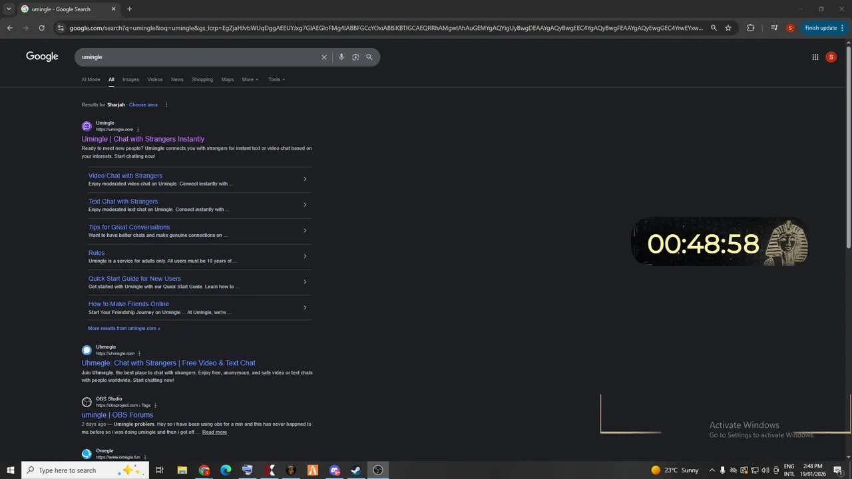View site information in address bar
This screenshot has height=479, width=852.
[61, 28]
